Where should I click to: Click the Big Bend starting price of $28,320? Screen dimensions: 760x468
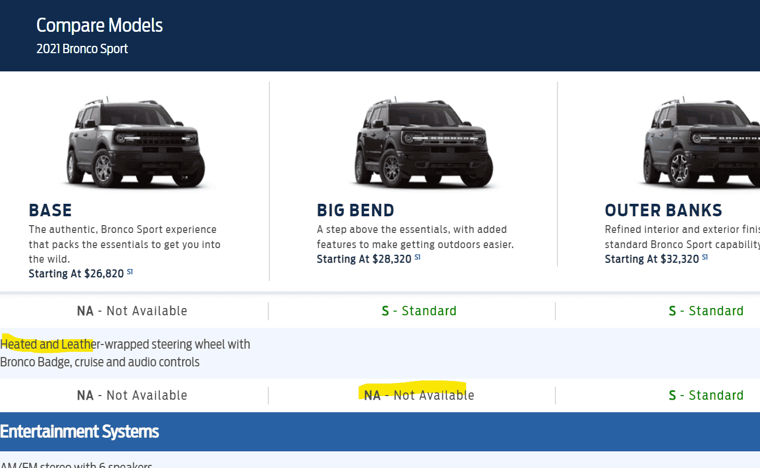(x=364, y=259)
